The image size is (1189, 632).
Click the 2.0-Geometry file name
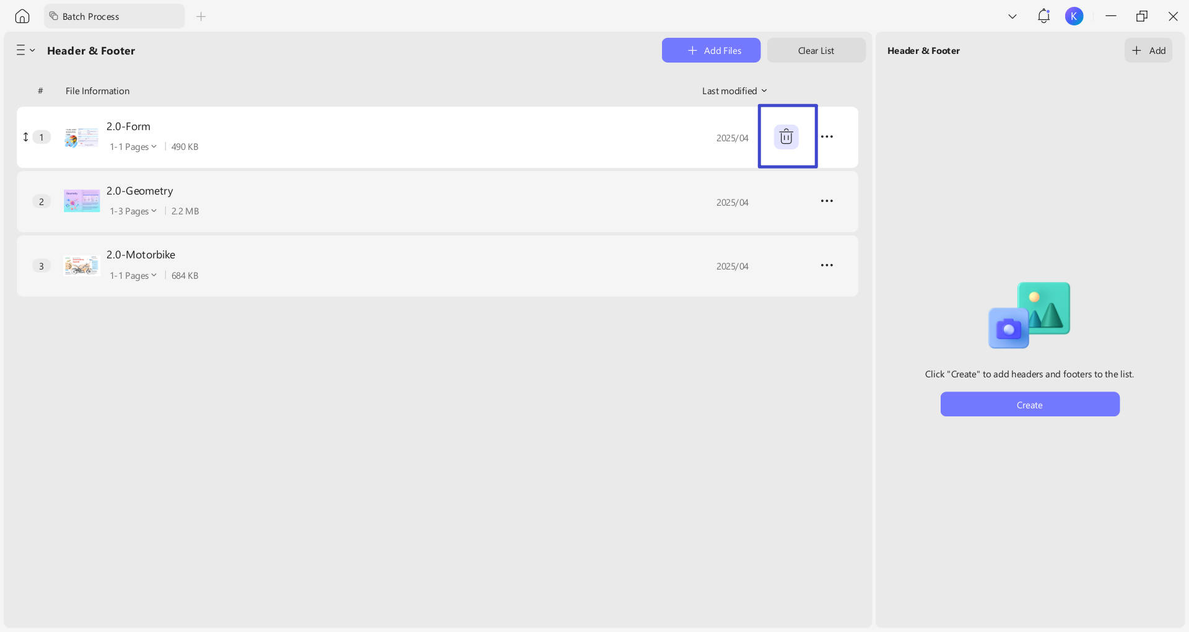(x=139, y=191)
